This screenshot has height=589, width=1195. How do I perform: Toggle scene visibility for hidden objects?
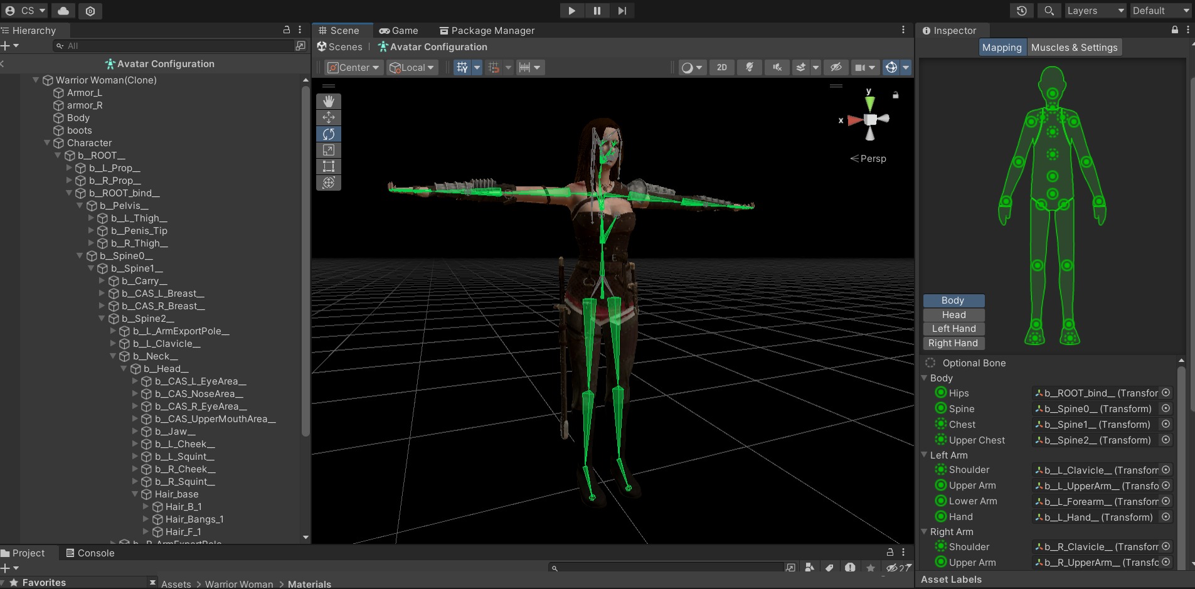pyautogui.click(x=836, y=67)
